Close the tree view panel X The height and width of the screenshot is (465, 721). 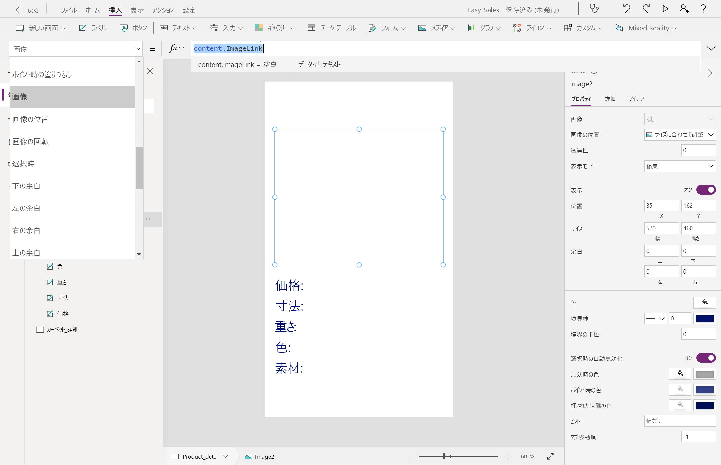pyautogui.click(x=150, y=71)
